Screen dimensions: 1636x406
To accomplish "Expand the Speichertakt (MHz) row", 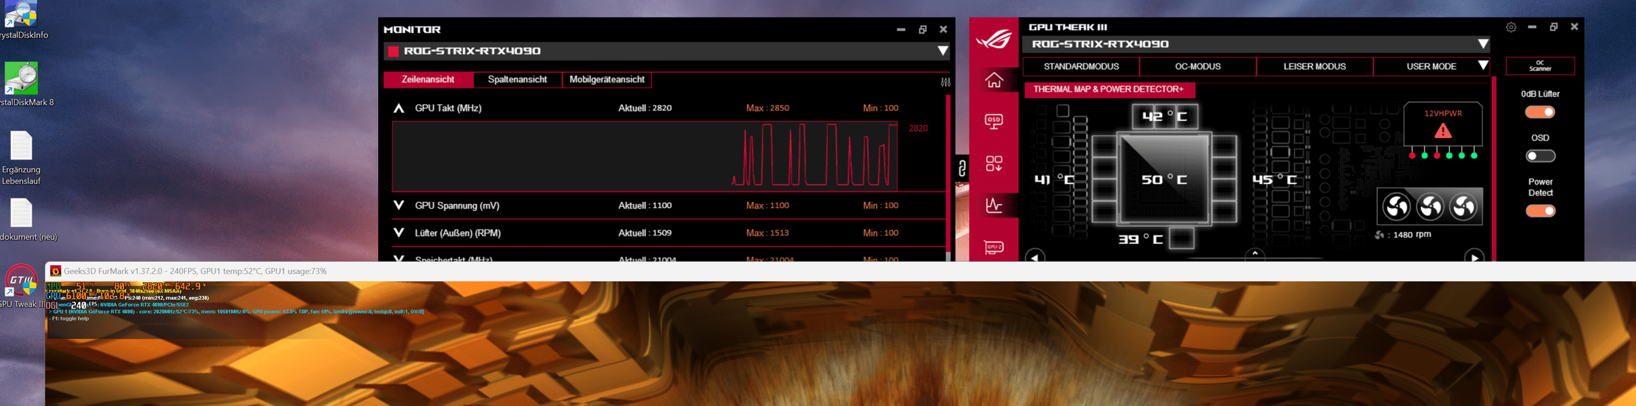I will (398, 258).
